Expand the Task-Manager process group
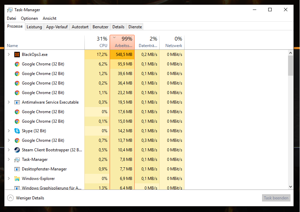The width and height of the screenshot is (300, 212). tap(9, 159)
